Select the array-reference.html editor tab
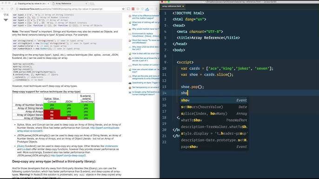The height and width of the screenshot is (179, 319). pos(173,6)
